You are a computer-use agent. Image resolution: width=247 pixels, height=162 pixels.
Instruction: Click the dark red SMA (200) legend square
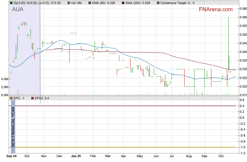(123, 3)
